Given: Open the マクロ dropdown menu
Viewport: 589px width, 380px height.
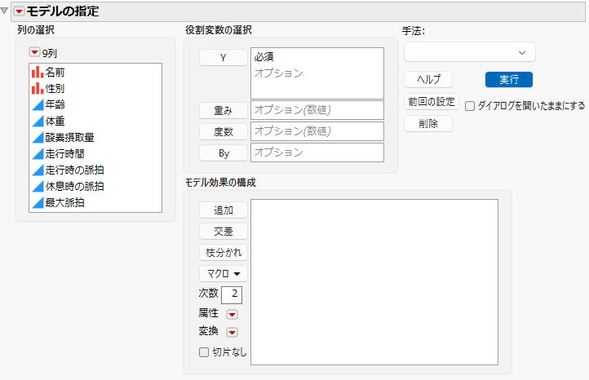Looking at the screenshot, I should click(224, 274).
